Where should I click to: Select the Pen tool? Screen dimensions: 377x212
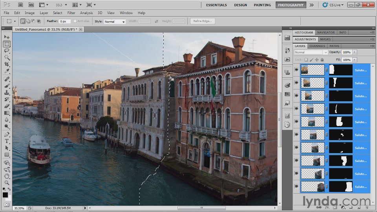point(7,134)
